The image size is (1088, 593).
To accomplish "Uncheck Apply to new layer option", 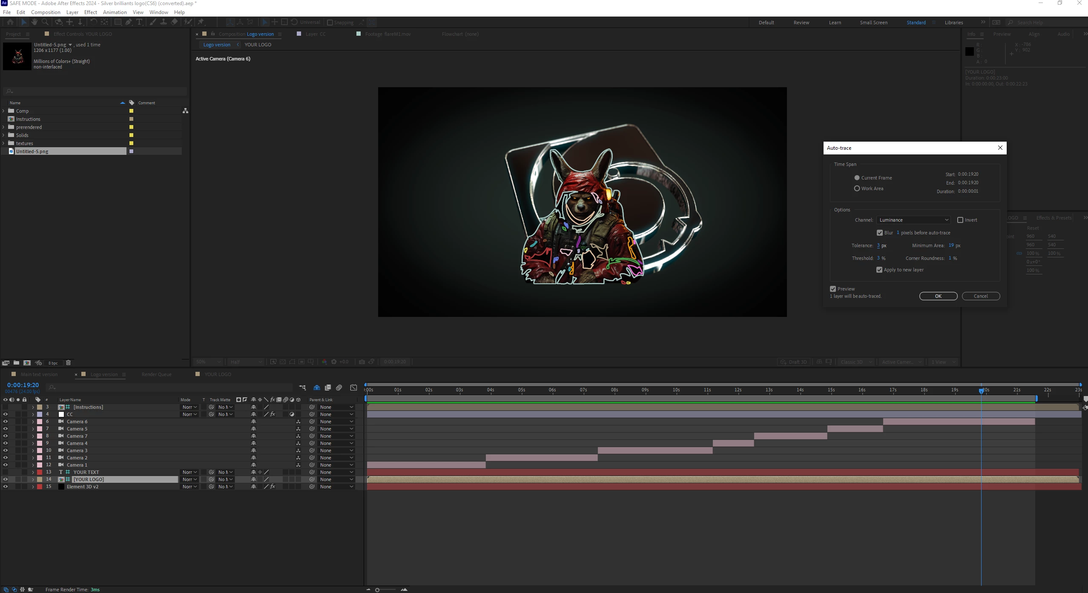I will 879,270.
